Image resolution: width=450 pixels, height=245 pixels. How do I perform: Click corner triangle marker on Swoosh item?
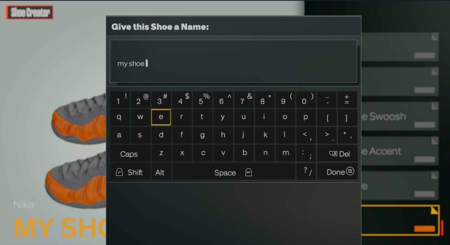pyautogui.click(x=434, y=105)
